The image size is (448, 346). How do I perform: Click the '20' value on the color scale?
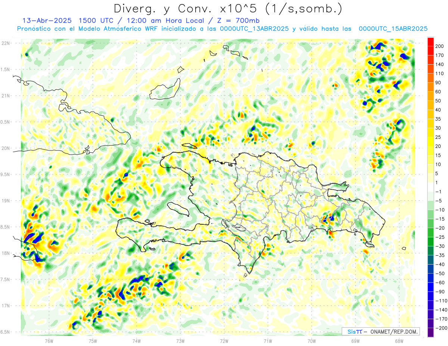coord(438,146)
